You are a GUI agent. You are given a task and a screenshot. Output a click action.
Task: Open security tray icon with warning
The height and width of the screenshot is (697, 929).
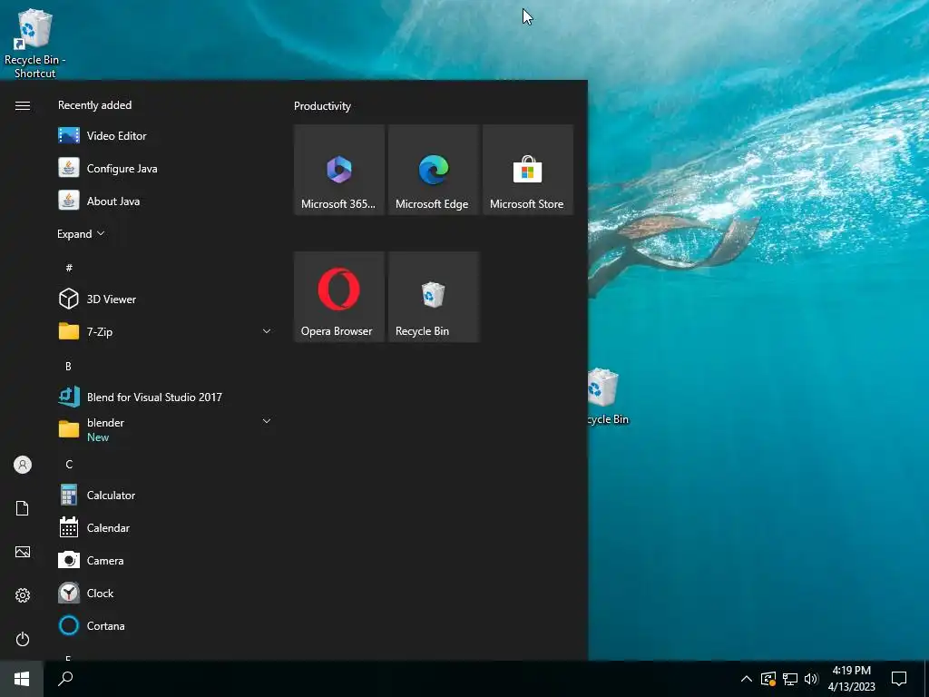click(768, 679)
